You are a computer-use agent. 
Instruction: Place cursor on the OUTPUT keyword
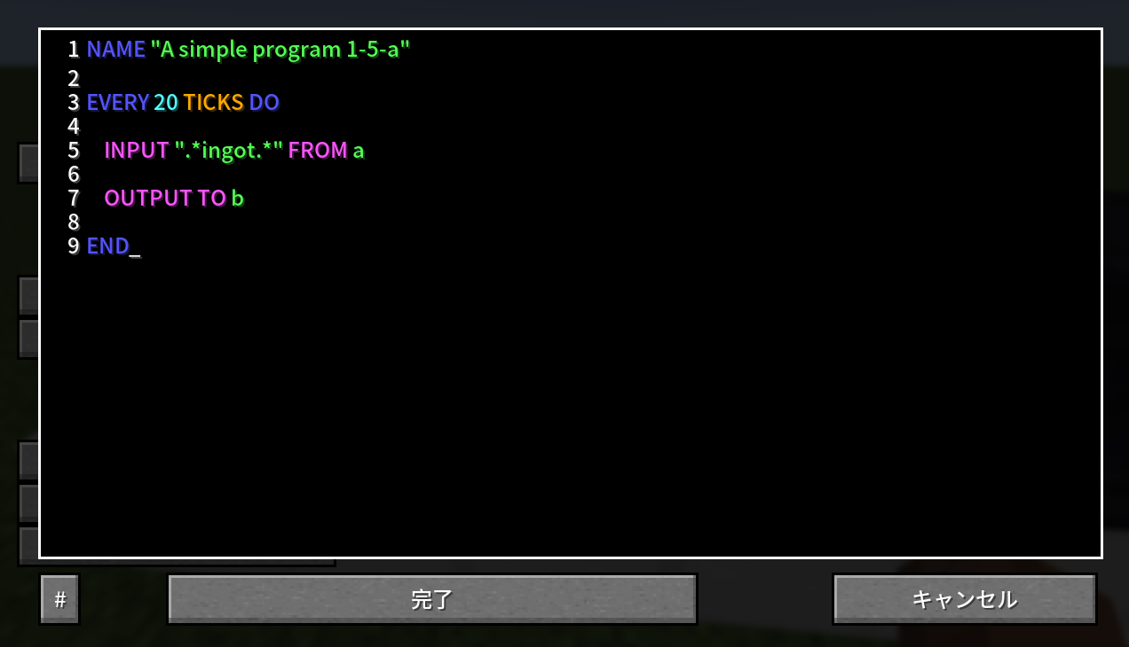tap(148, 199)
